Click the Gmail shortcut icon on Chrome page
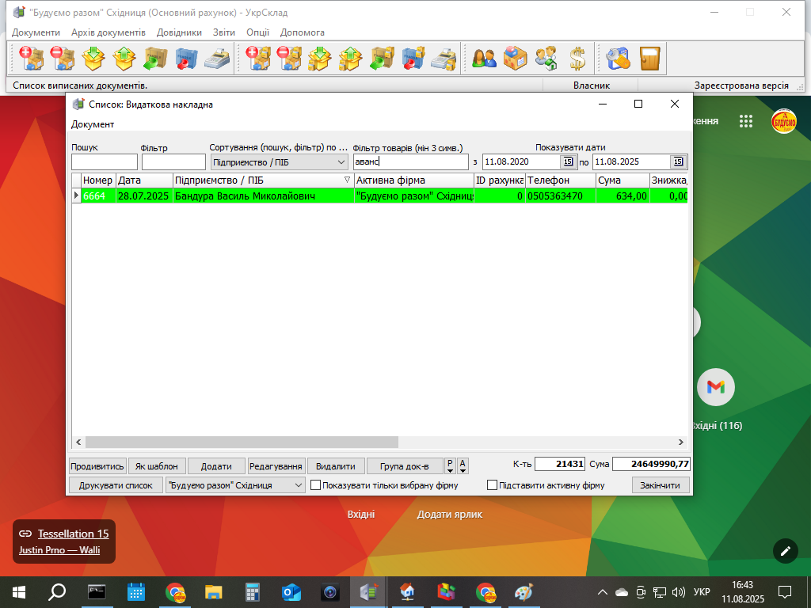The image size is (811, 608). coord(716,386)
